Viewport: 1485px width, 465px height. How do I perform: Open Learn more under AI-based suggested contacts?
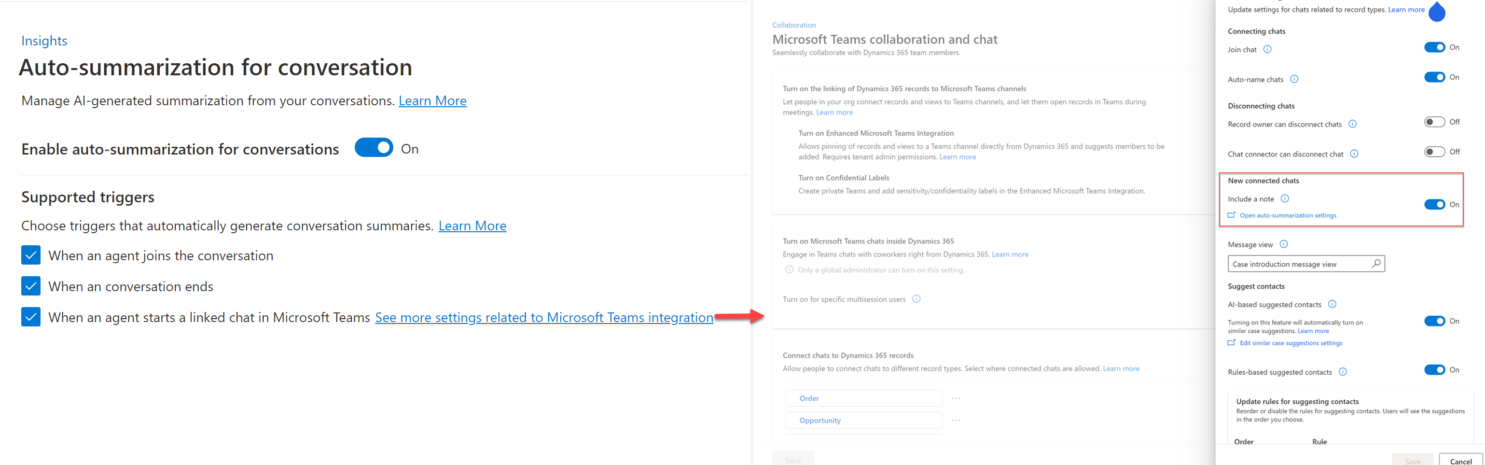(1313, 331)
